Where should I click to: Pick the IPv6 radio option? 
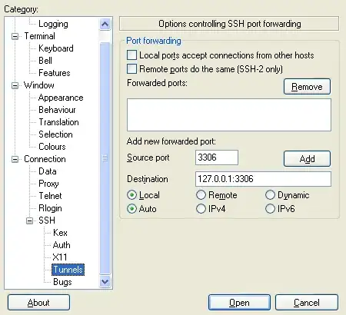point(270,209)
